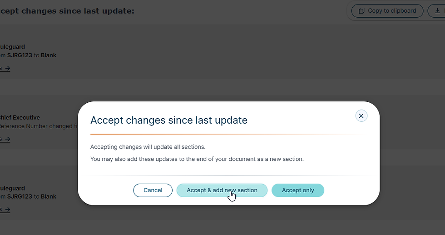The image size is (445, 235).
Task: Cancel the accept changes dialog
Action: click(x=153, y=190)
